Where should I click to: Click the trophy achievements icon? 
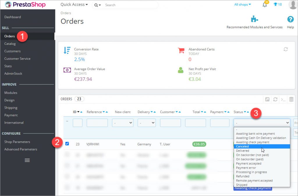click(275, 4)
